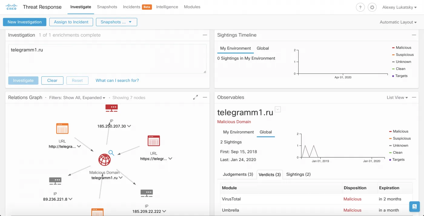This screenshot has width=424, height=216.
Task: Click the Clear button
Action: pos(52,80)
